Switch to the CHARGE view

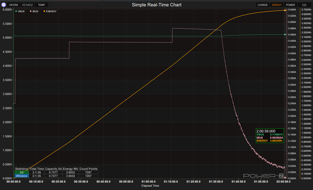pyautogui.click(x=263, y=5)
